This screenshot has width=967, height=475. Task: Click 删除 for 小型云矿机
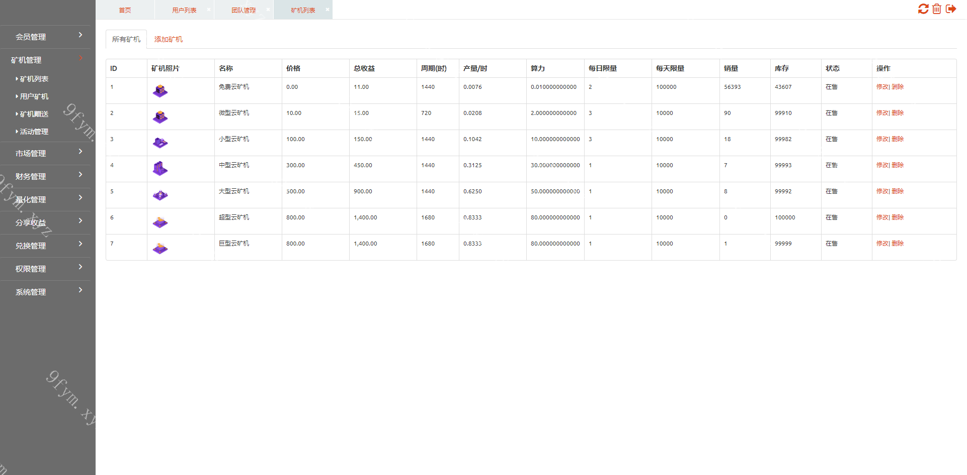(x=898, y=139)
